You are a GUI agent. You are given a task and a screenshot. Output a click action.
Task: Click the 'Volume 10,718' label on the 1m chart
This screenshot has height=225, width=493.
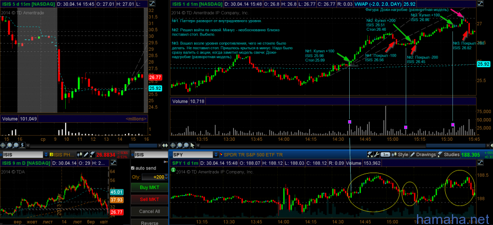189,101
